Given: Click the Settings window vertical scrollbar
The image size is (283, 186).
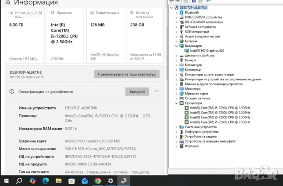Looking at the screenshot, I should 167,53.
